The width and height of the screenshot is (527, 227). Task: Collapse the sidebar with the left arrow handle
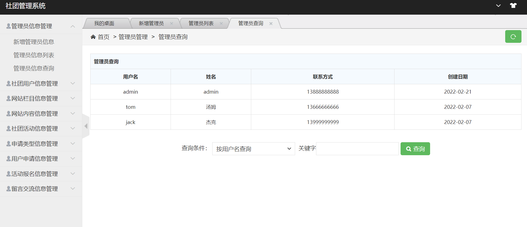(86, 126)
